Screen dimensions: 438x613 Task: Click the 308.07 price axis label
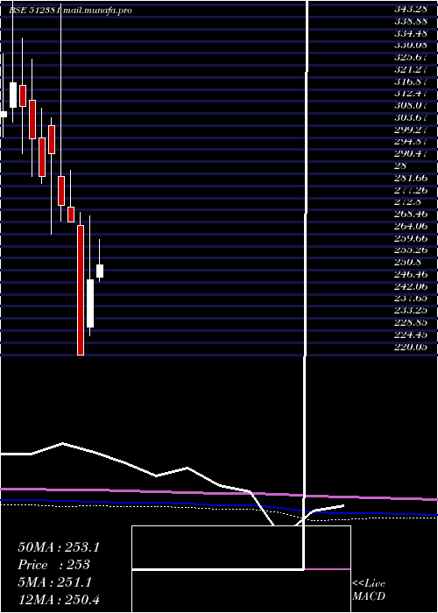tap(411, 106)
